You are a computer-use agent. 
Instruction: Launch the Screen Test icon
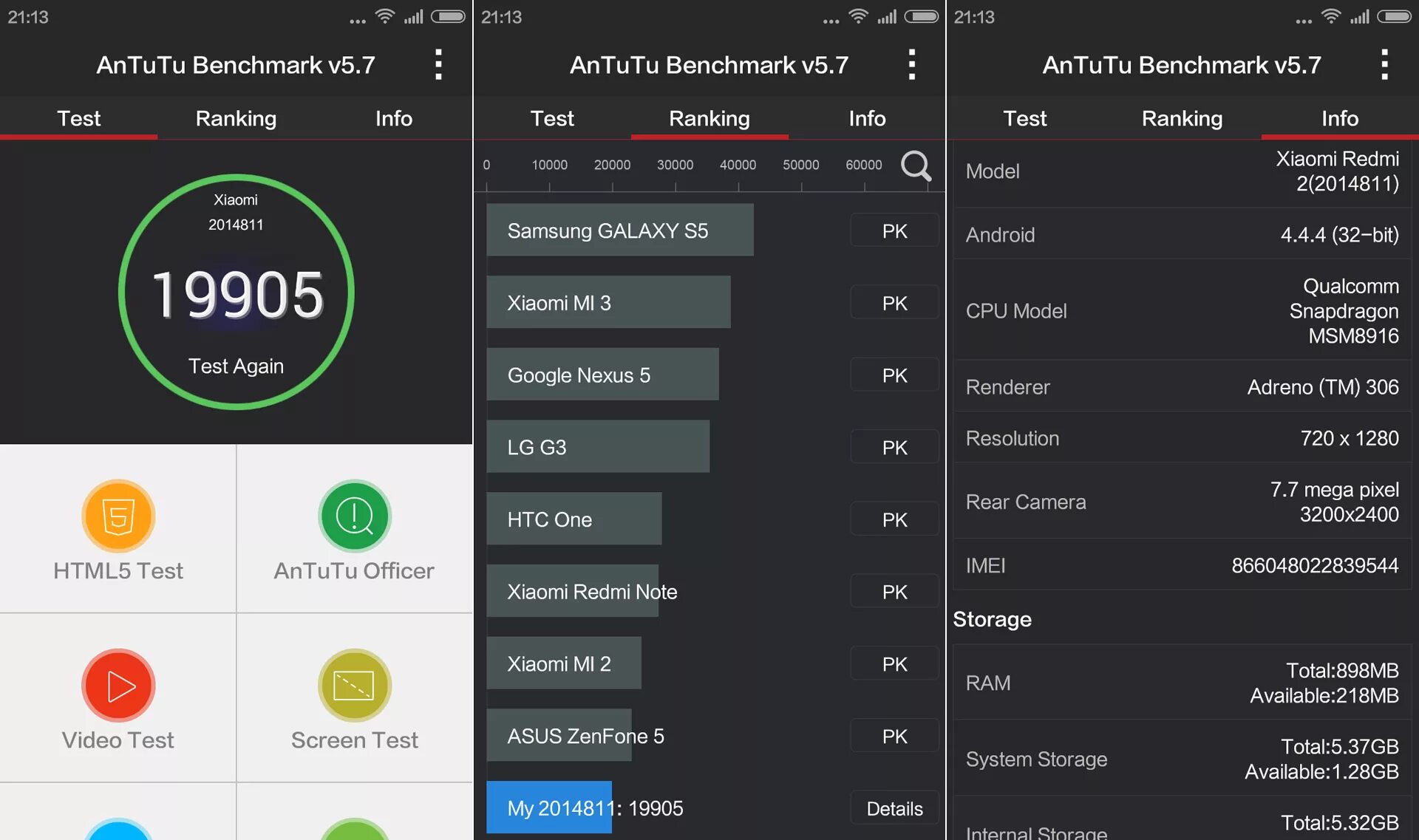354,686
